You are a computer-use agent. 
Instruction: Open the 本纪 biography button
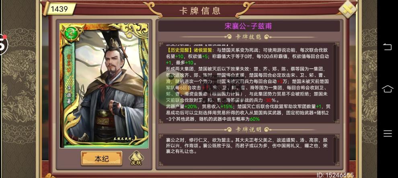coord(102,158)
